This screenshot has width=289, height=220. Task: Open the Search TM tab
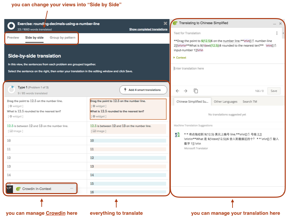(250, 102)
